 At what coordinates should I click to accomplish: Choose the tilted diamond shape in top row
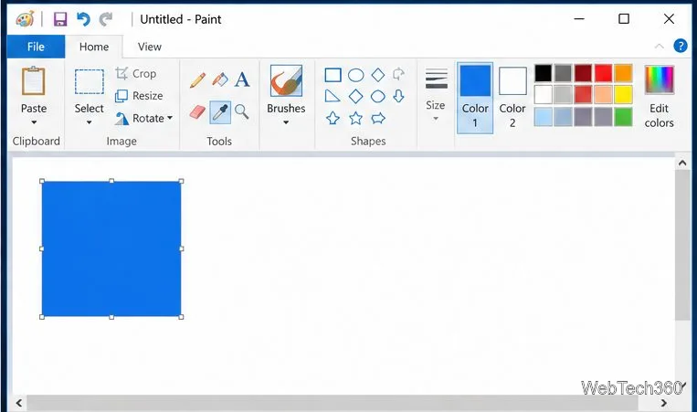(x=378, y=75)
